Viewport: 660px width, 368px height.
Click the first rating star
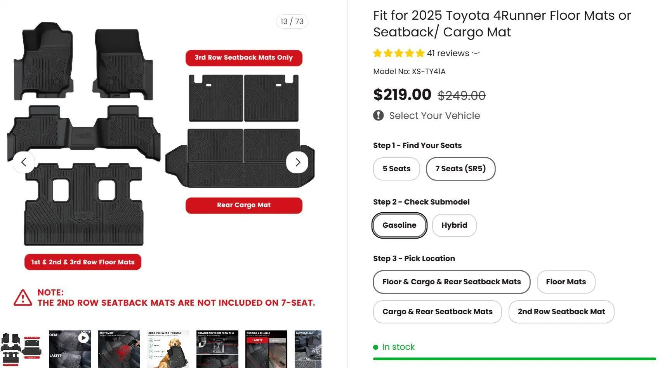click(377, 53)
